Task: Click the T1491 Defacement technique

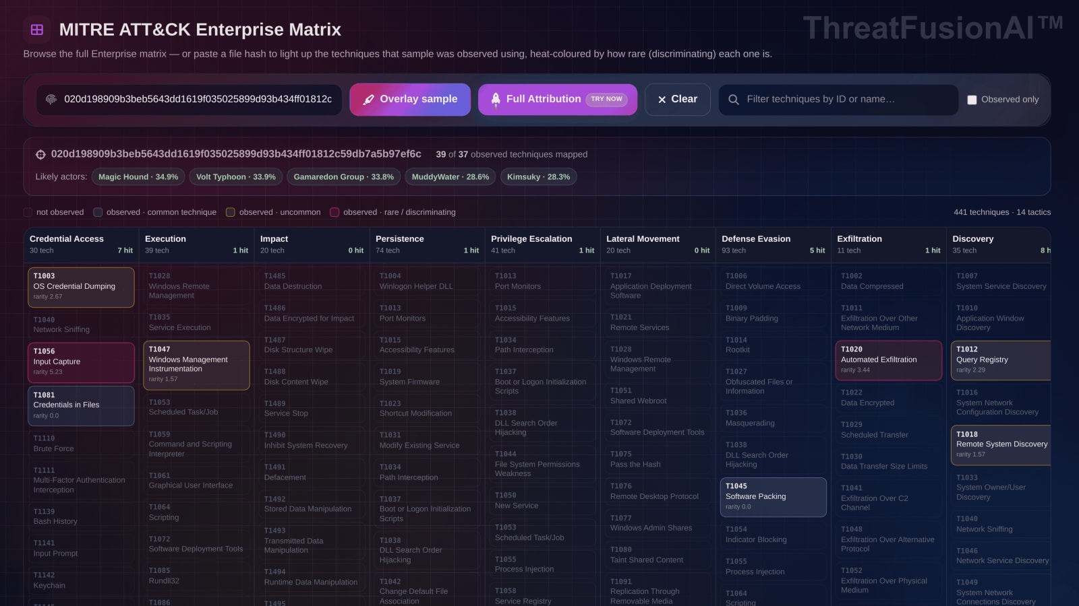Action: point(312,473)
